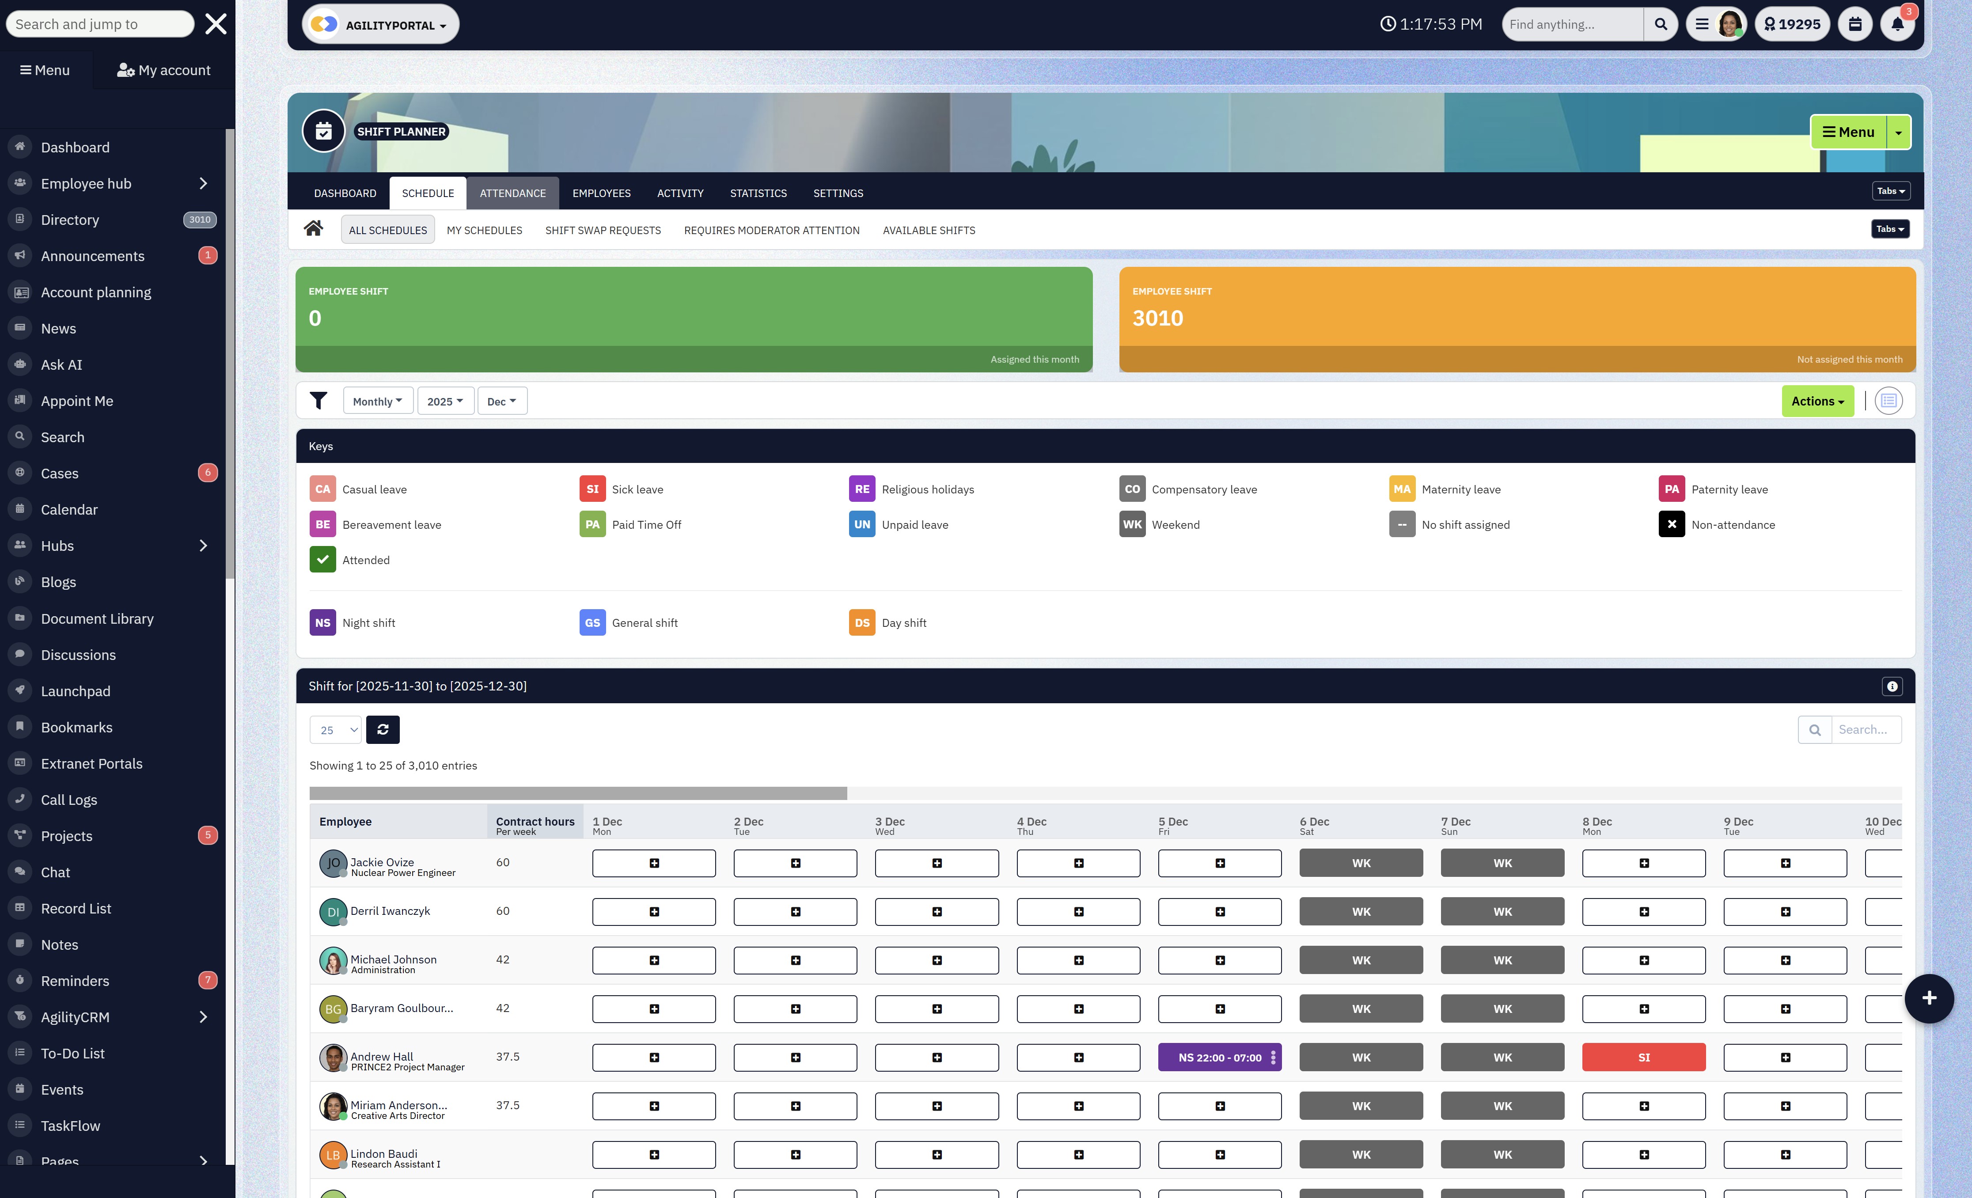Apply filters using the funnel icon
This screenshot has width=1972, height=1198.
click(319, 400)
